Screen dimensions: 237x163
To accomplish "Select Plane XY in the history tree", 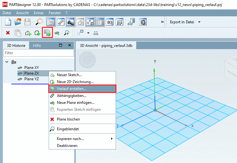I will click(31, 68).
